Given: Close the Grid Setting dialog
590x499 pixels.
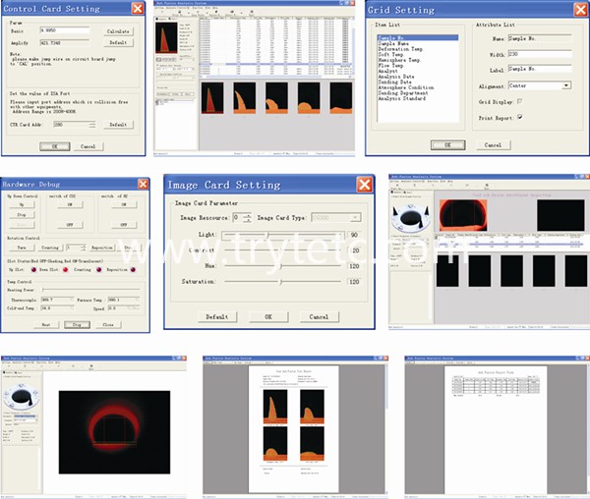Looking at the screenshot, I should point(580,10).
